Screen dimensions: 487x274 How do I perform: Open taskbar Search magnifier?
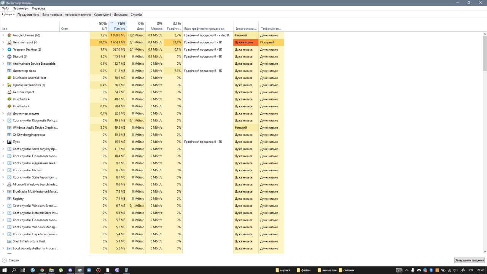pyautogui.click(x=14, y=270)
